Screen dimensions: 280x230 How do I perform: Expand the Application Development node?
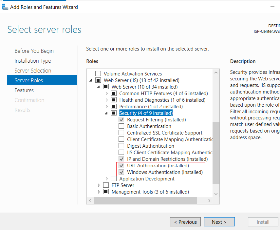(107, 179)
